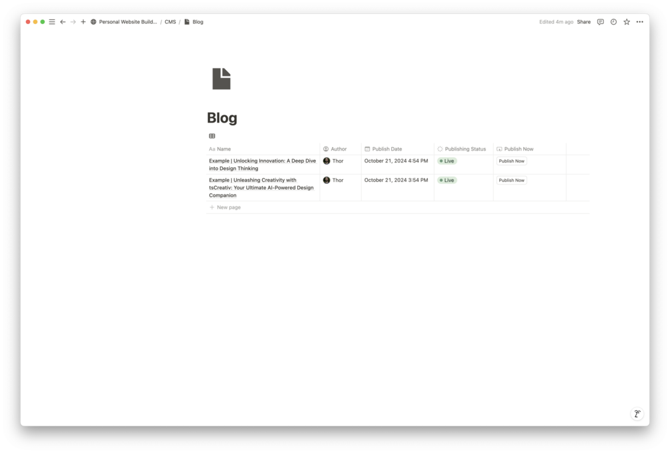Screen dimensions: 670x453
Task: Open the three-dot more options menu
Action: click(x=639, y=22)
